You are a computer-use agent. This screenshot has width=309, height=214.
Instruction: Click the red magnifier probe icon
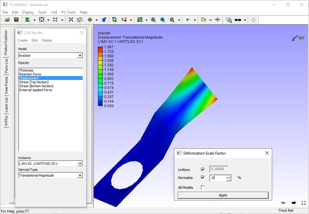point(153,20)
